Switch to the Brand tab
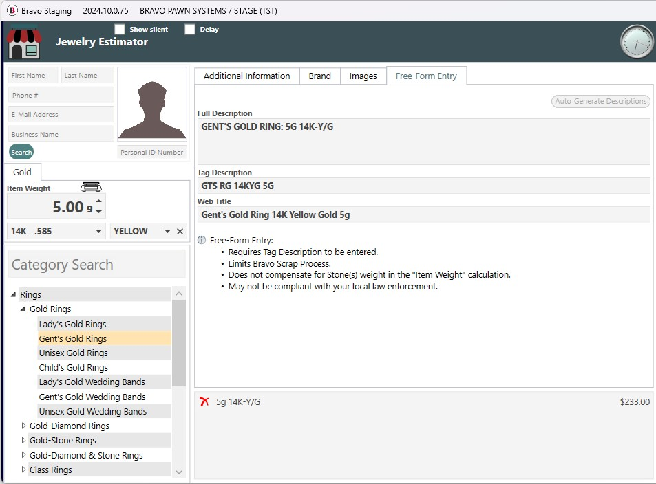Image resolution: width=656 pixels, height=484 pixels. click(319, 76)
